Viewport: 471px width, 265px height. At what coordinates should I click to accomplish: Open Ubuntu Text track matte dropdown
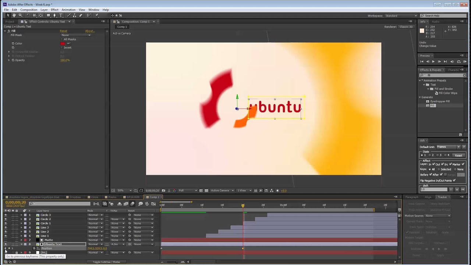point(118,244)
